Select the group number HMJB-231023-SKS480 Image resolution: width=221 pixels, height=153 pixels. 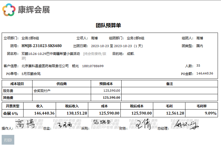coord(41,46)
